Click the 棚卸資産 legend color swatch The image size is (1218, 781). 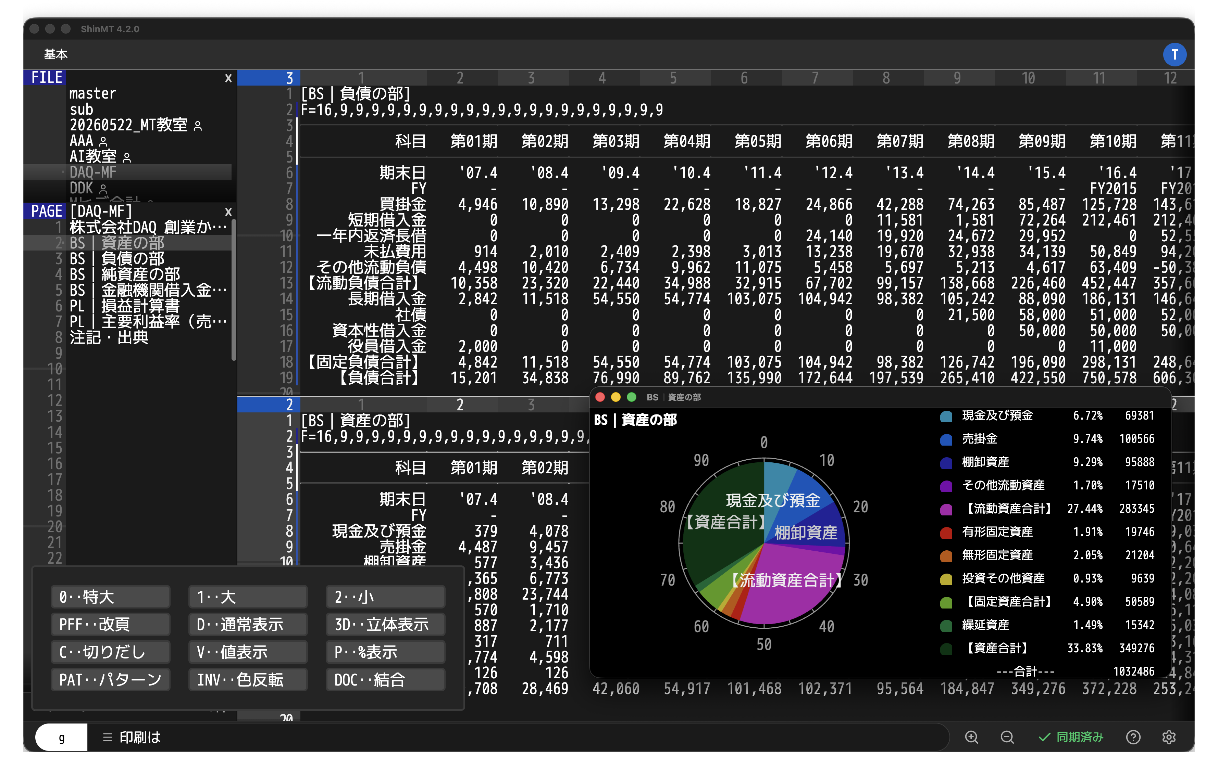946,463
